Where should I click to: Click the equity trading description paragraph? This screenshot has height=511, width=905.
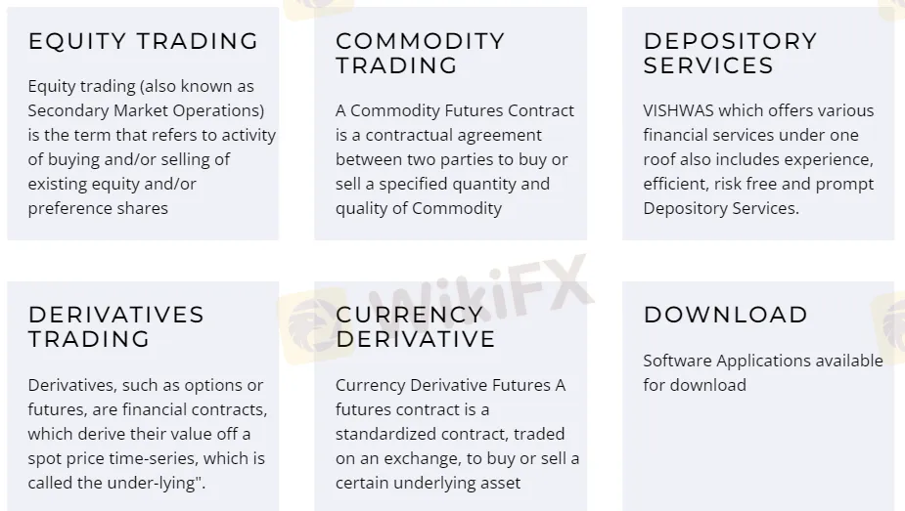tap(152, 147)
